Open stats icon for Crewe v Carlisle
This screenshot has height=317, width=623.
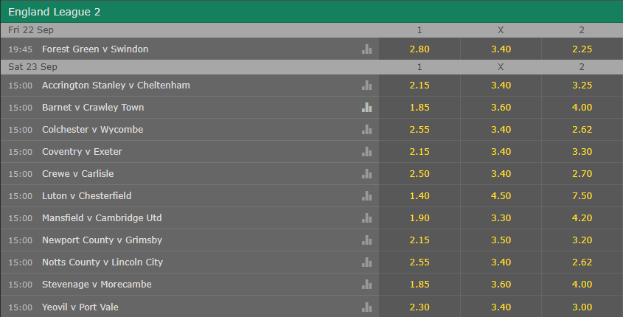pos(366,173)
